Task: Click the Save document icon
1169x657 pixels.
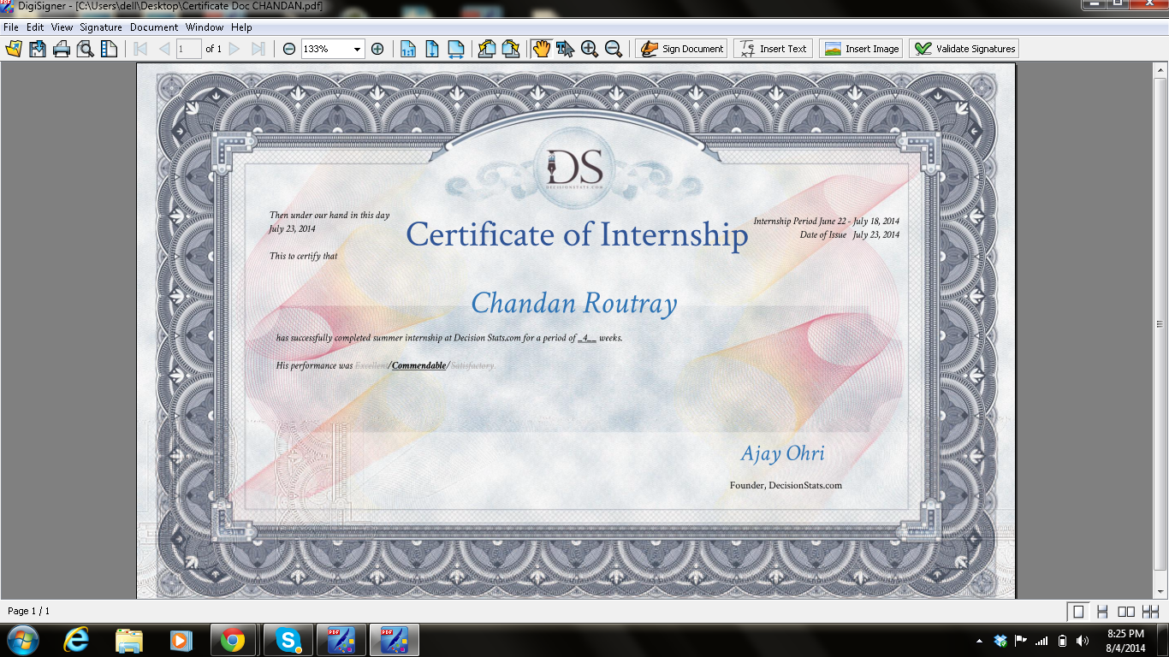Action: [x=38, y=49]
